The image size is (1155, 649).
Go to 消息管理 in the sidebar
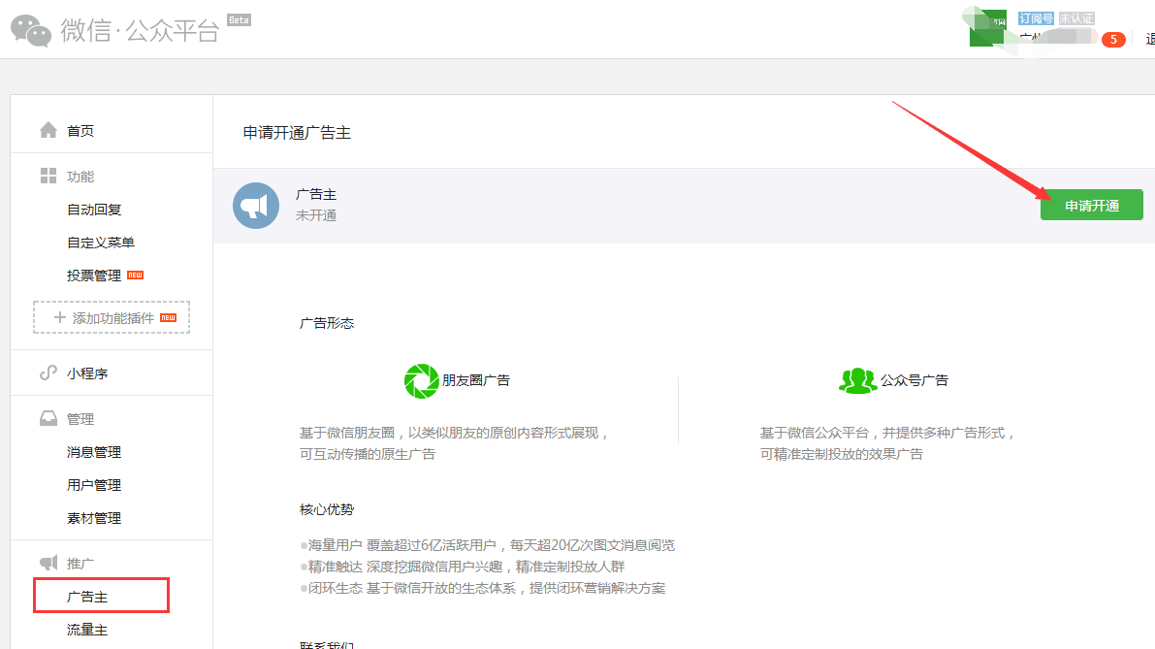[94, 452]
